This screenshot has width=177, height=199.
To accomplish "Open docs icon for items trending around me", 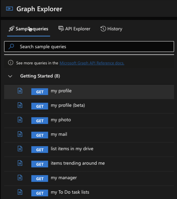I will coord(20,163).
